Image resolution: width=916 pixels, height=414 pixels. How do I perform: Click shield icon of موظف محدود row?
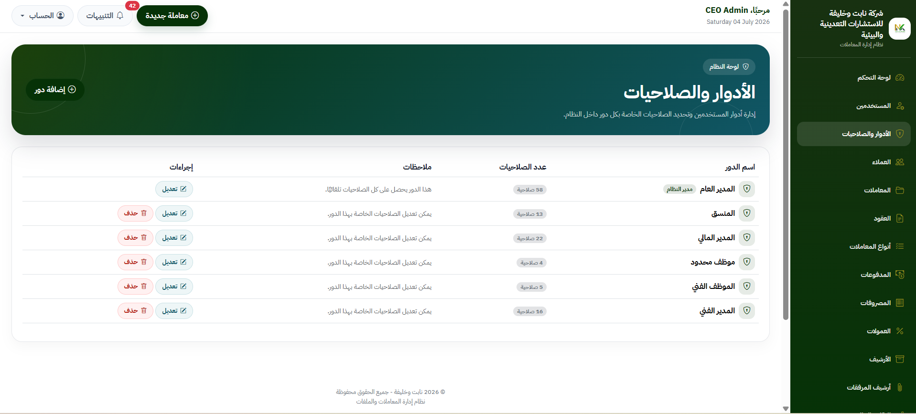(747, 262)
